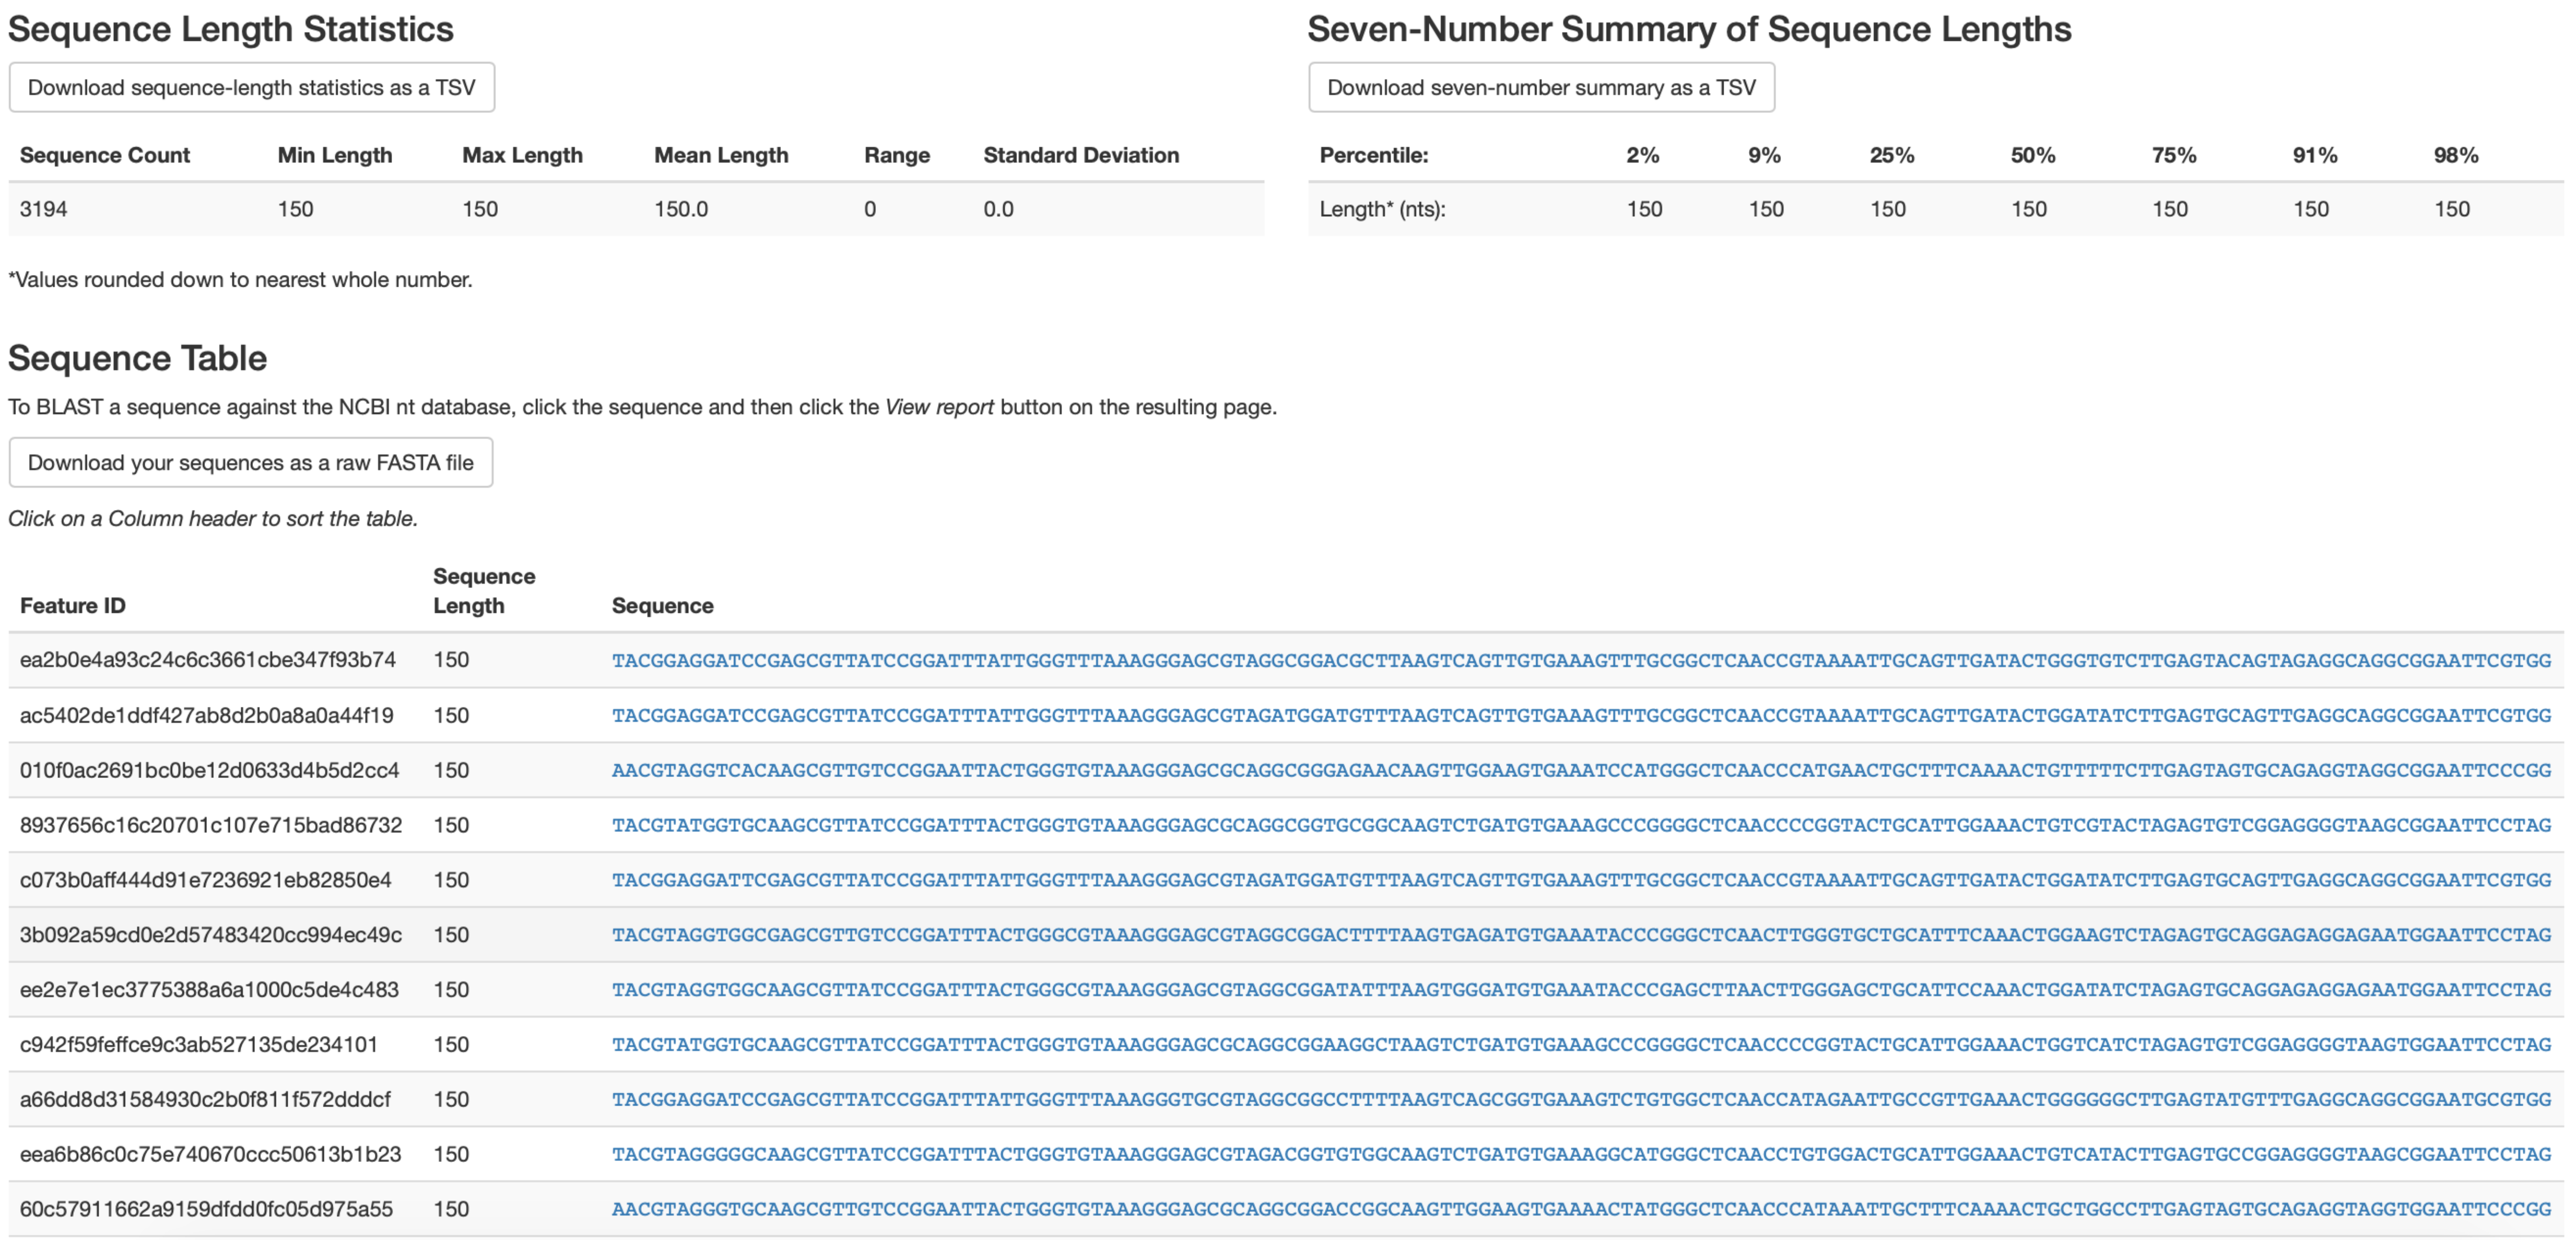Screen dimensions: 2576x1240
Task: Sort table by Sequence Length column header
Action: [483, 591]
